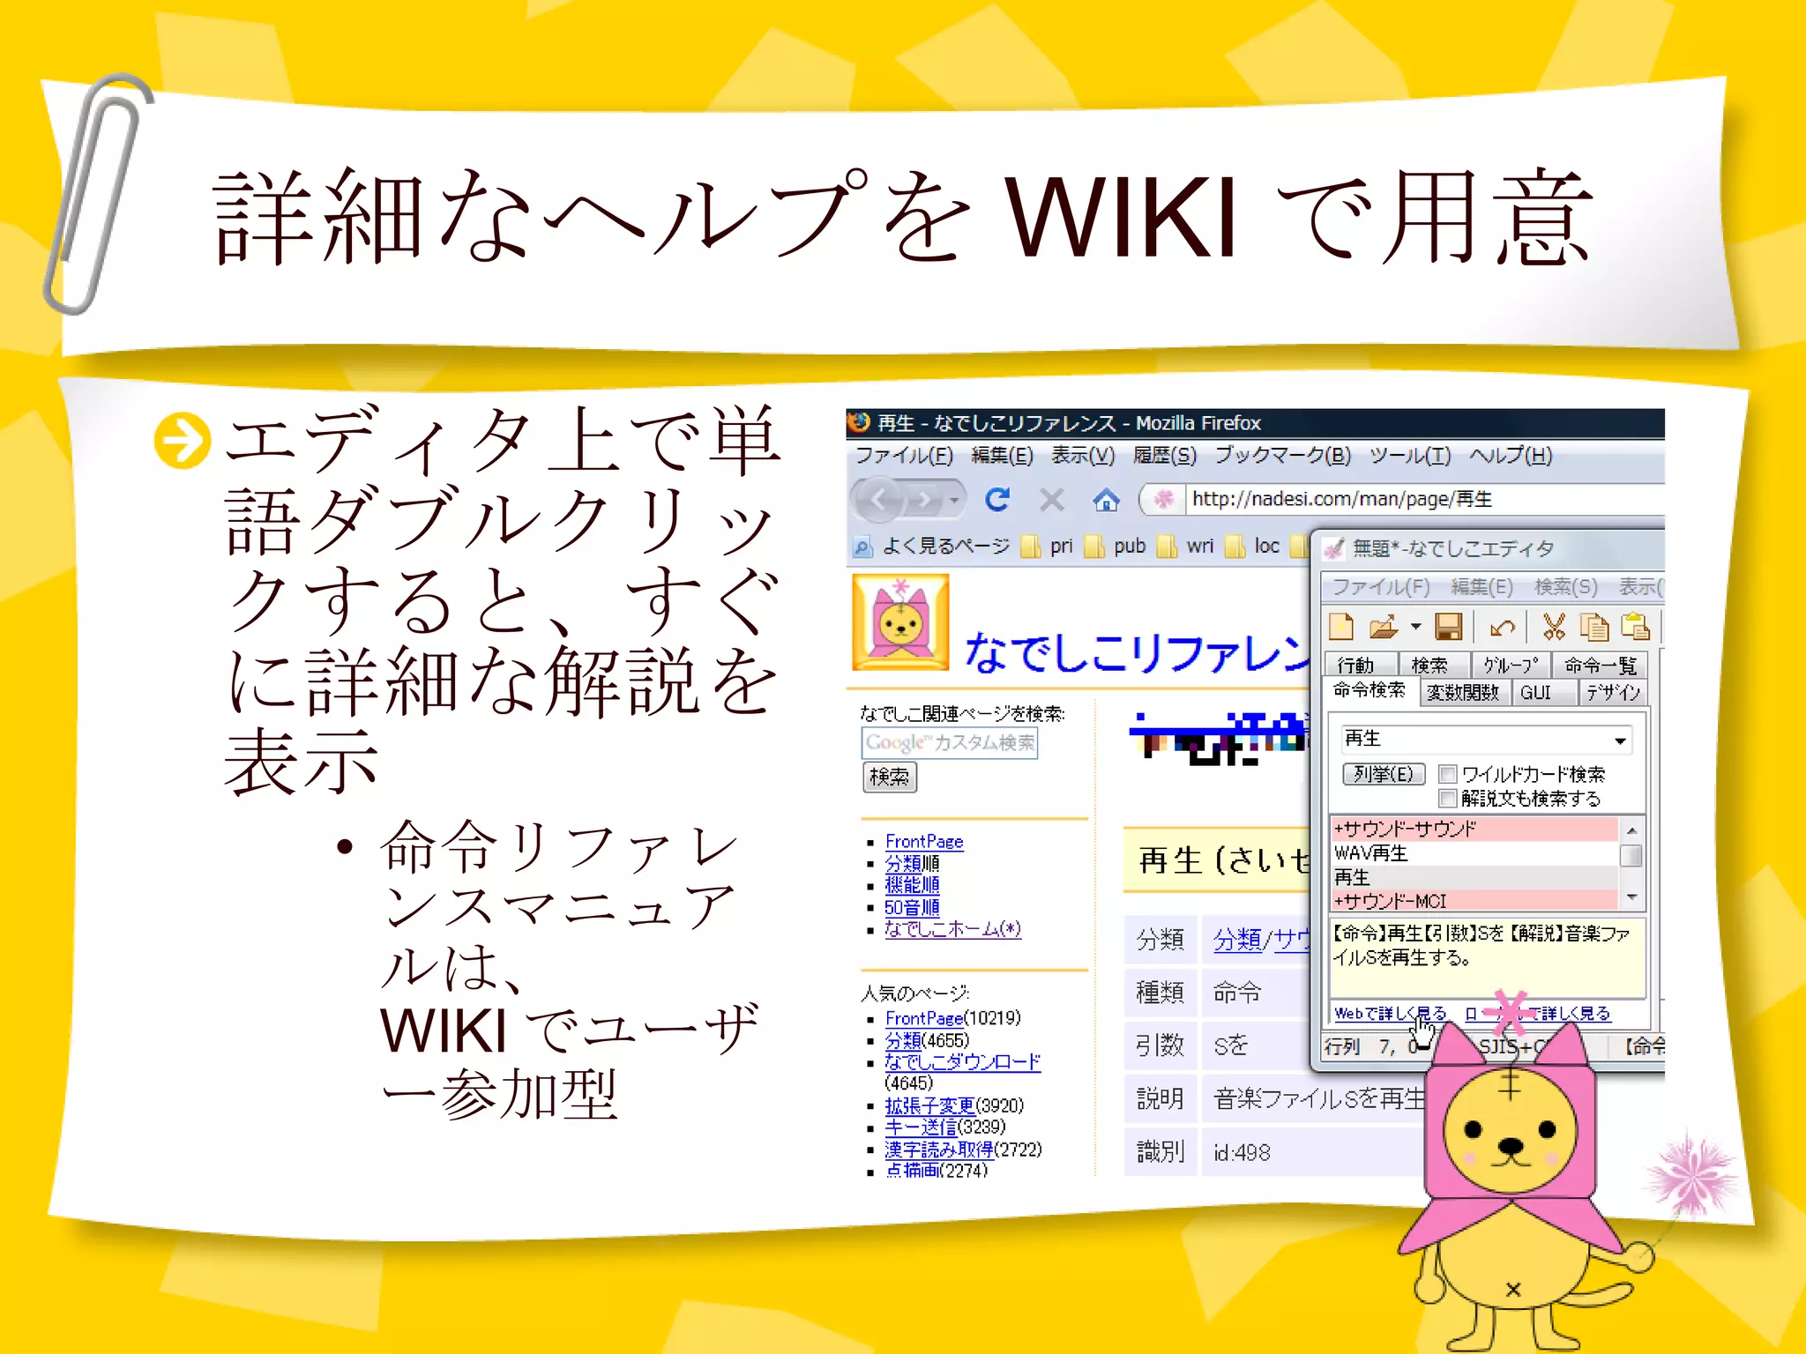Switch to the 変数関数 tab

(1464, 692)
